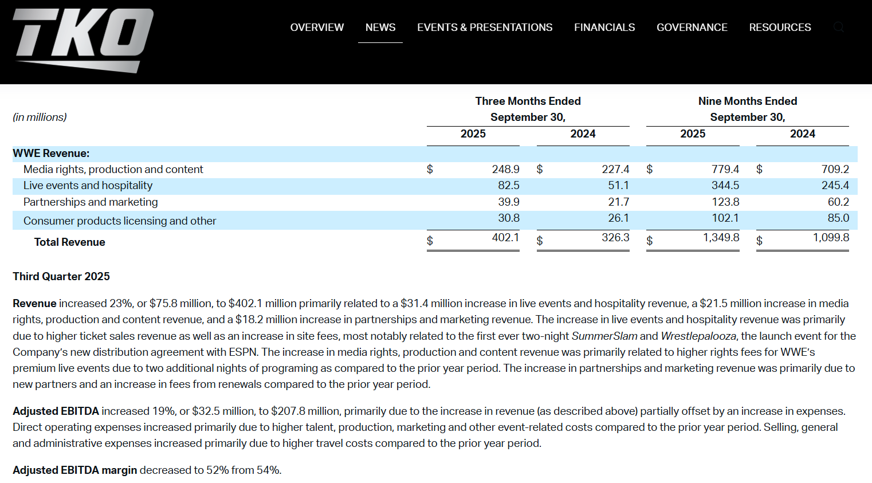
Task: Click the Nine Months Ended column heading
Action: click(x=747, y=101)
